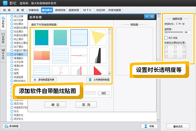
Task: Select the red horizontal line sticker thumbnail
Action: (79, 55)
